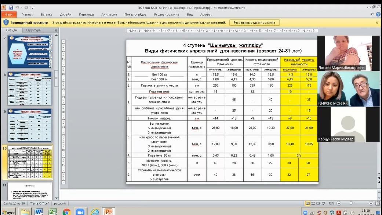Click the 72% zoom level

(x=331, y=203)
